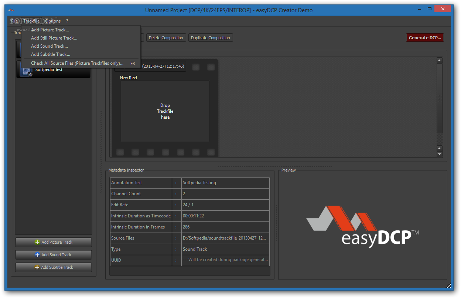
Task: Click green plus icon on Add Picture Track
Action: pos(37,242)
